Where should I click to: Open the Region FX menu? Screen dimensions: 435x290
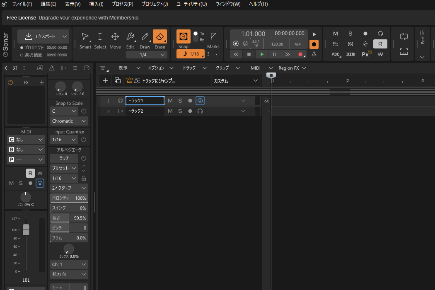[x=292, y=68]
